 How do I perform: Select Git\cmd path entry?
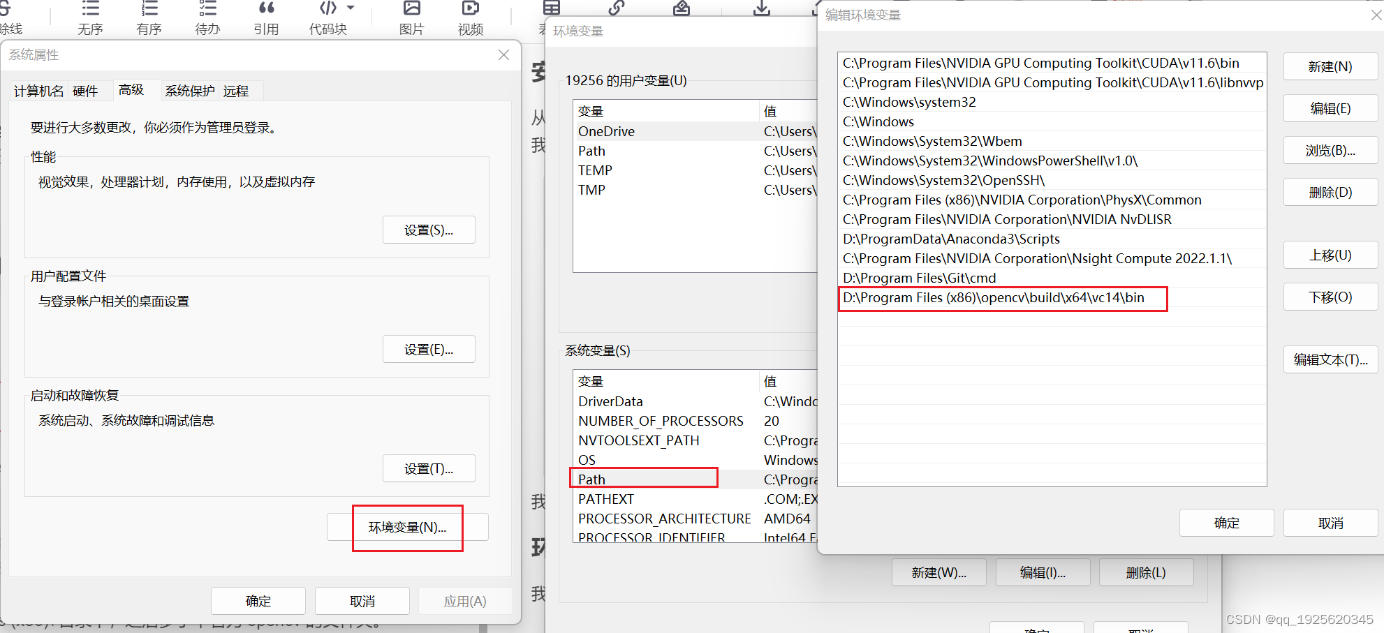[1052, 278]
